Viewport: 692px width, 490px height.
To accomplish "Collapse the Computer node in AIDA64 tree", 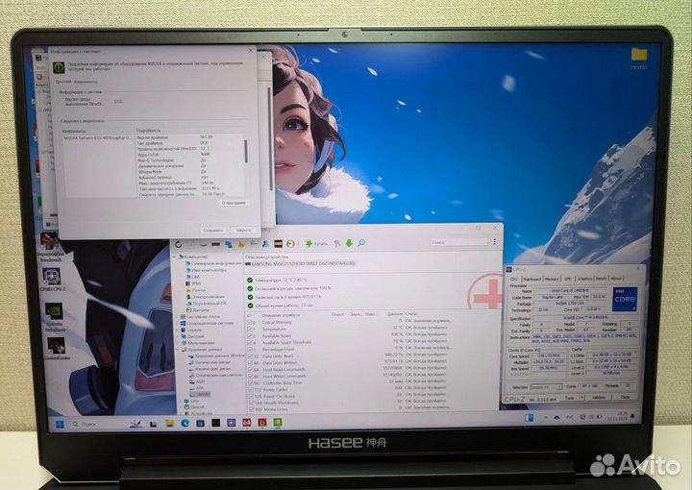I will pos(175,257).
